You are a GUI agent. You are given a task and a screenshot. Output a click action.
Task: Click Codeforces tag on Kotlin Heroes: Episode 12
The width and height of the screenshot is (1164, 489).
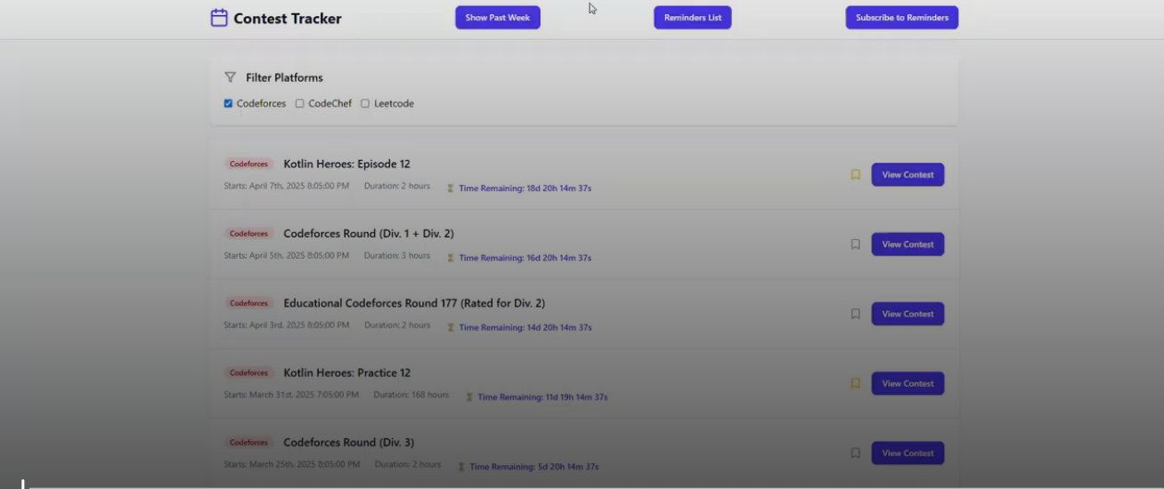[x=248, y=164]
